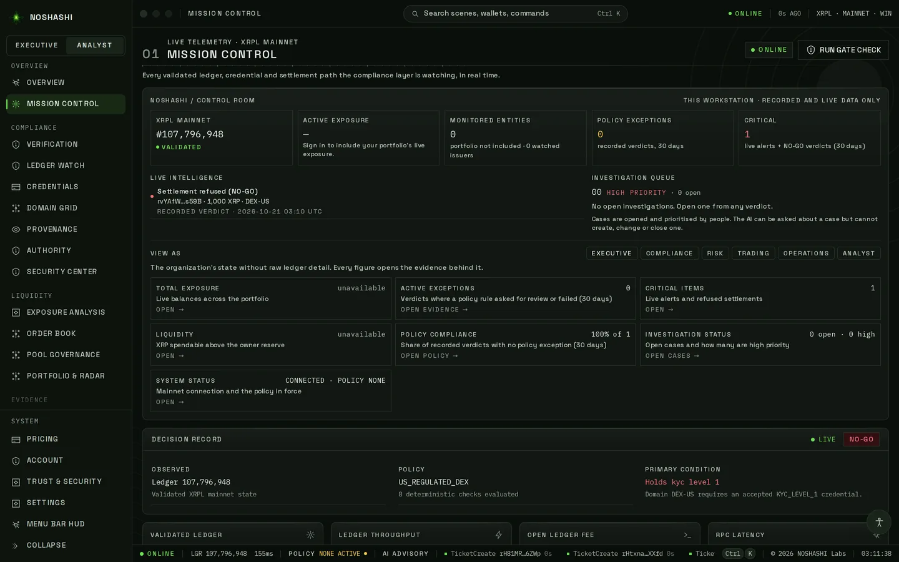This screenshot has width=899, height=562.
Task: Click the accessibility figure floating button
Action: coord(879,522)
